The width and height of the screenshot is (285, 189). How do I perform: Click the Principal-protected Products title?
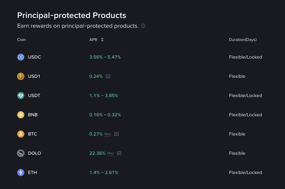(72, 15)
